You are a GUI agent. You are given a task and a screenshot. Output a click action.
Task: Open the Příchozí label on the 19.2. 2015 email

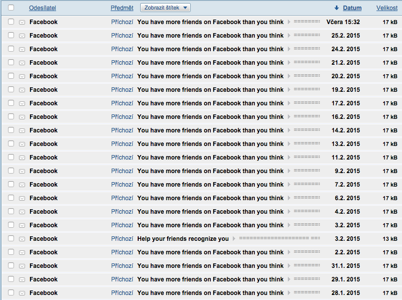pos(122,90)
